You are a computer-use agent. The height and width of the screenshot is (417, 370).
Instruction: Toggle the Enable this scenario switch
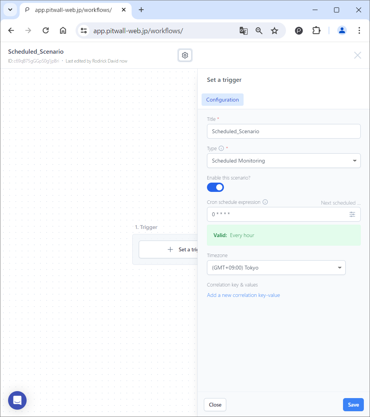(215, 187)
